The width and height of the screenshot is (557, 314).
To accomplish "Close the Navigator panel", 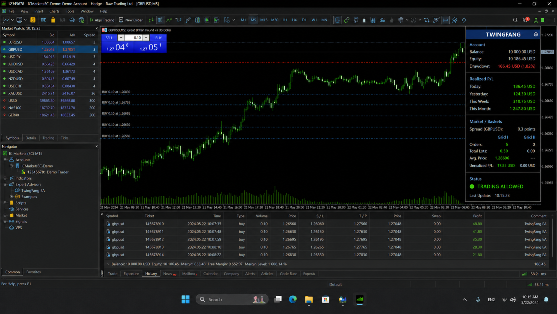I will click(97, 146).
